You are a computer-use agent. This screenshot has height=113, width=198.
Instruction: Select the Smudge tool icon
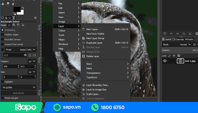(x=8, y=4)
